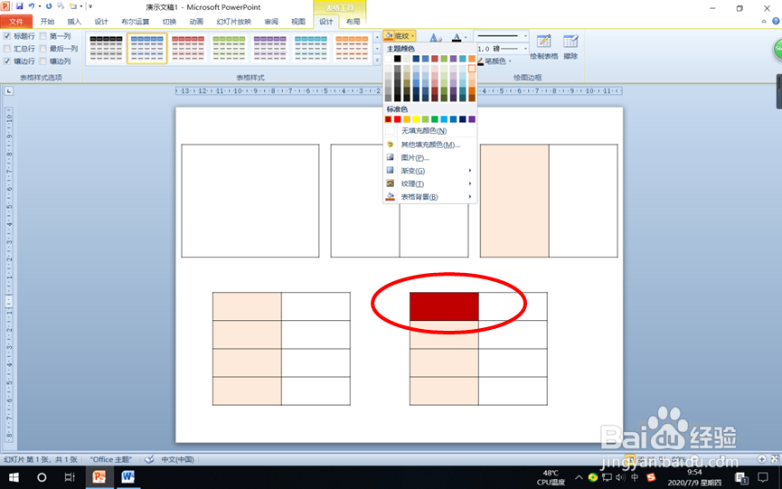Expand the table styles gallery More arrow
The image size is (782, 489).
377,61
